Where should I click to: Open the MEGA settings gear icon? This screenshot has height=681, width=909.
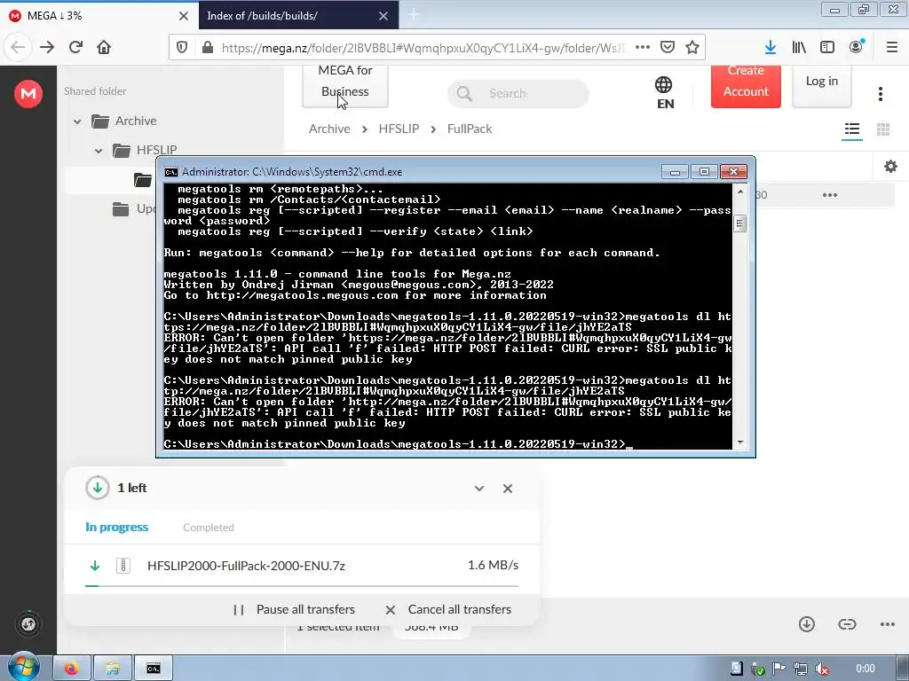pyautogui.click(x=890, y=167)
